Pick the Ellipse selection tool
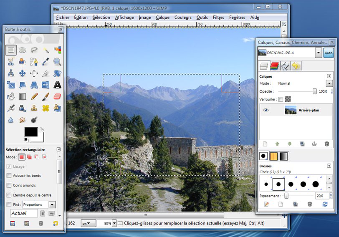The image size is (339, 237). coord(23,50)
